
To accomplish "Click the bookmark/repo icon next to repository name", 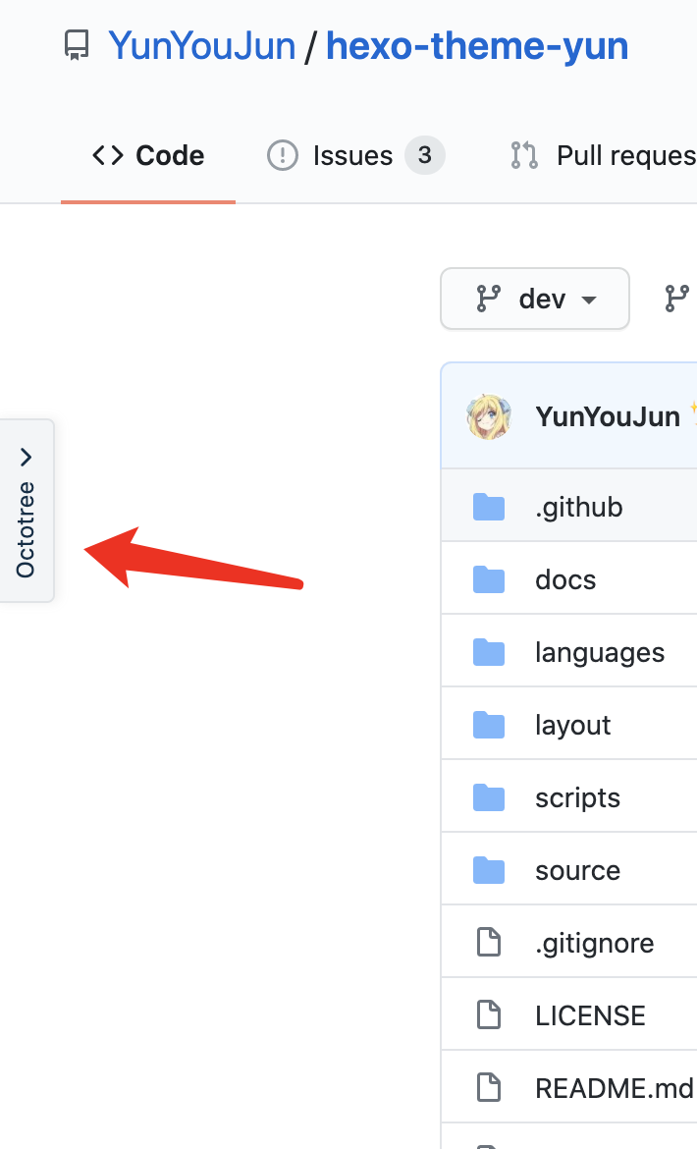I will (x=76, y=44).
